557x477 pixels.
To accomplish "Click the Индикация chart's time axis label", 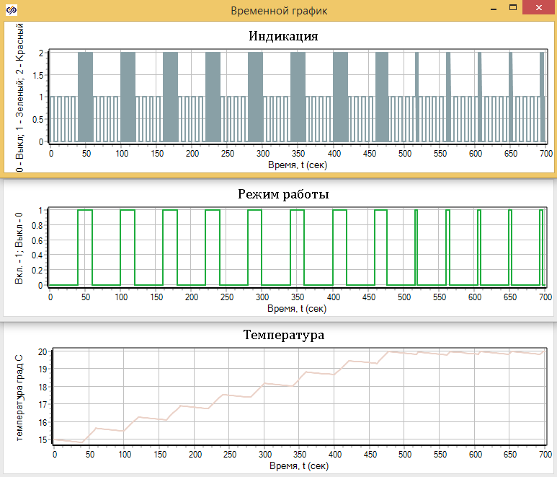I will point(298,165).
